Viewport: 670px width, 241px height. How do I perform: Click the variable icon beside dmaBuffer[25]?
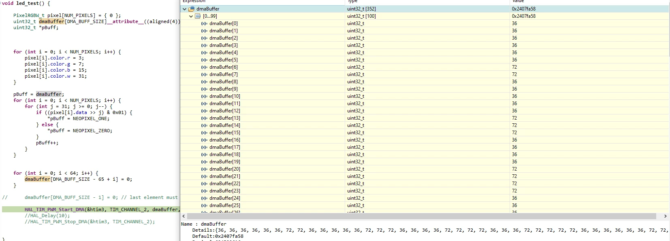coord(204,205)
